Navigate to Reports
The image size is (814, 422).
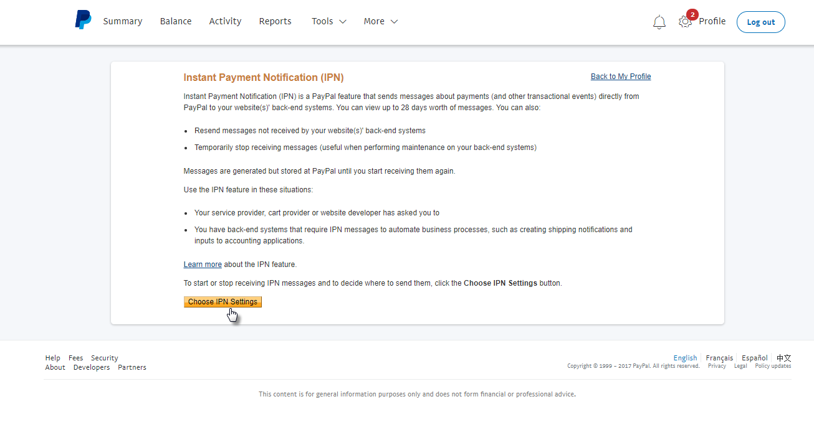click(275, 21)
